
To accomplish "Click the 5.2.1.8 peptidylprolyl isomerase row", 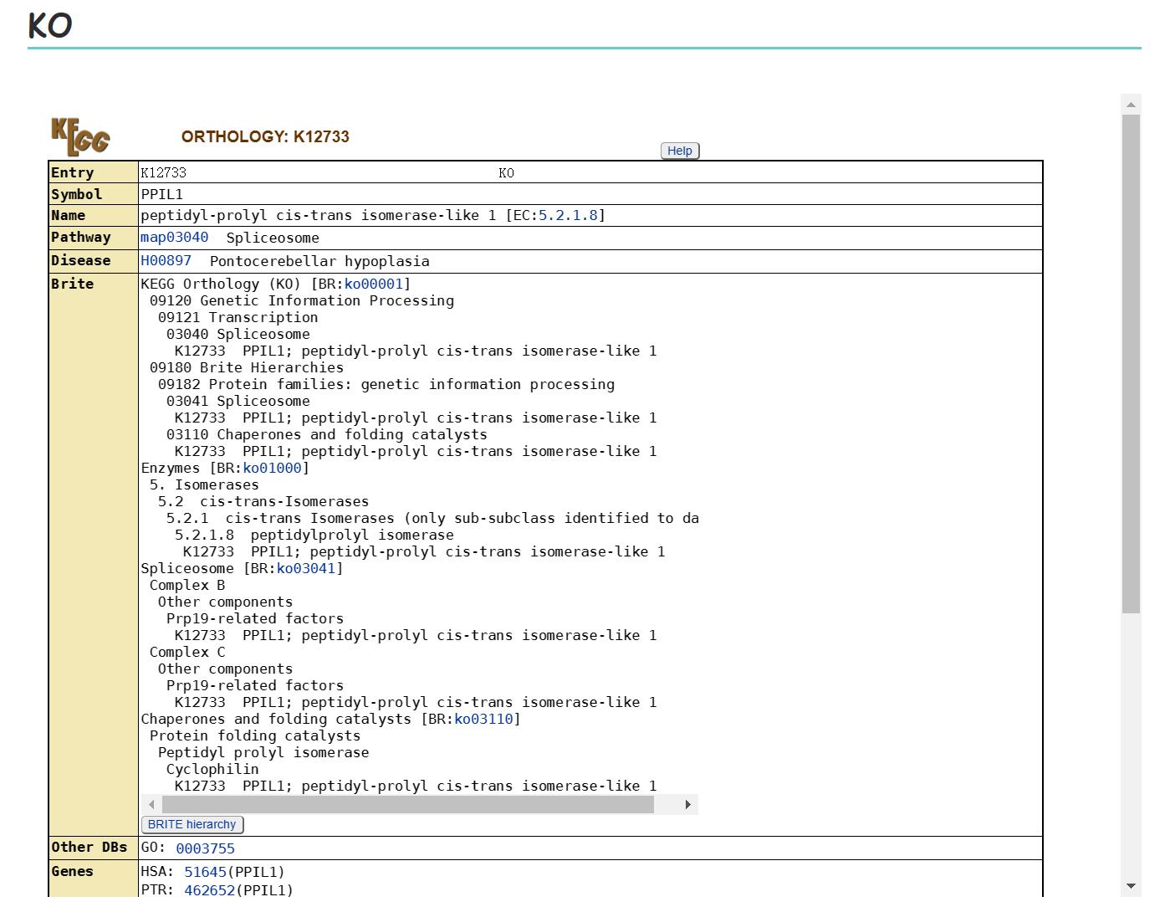I will pos(314,535).
